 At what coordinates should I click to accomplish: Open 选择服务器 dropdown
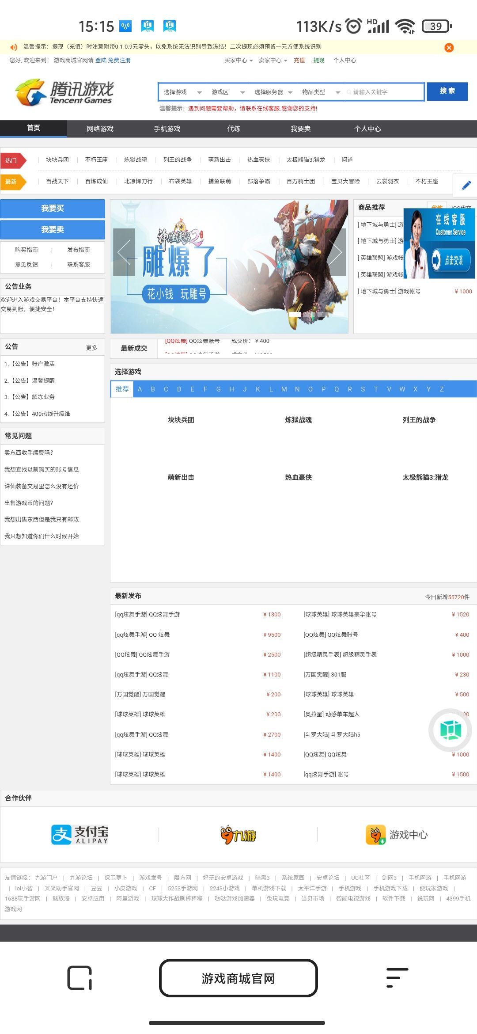pos(273,92)
